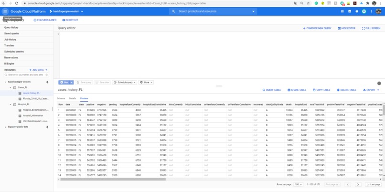Open the Cloud Shell icon in header
This screenshot has height=192, width=385.
[x=349, y=11]
